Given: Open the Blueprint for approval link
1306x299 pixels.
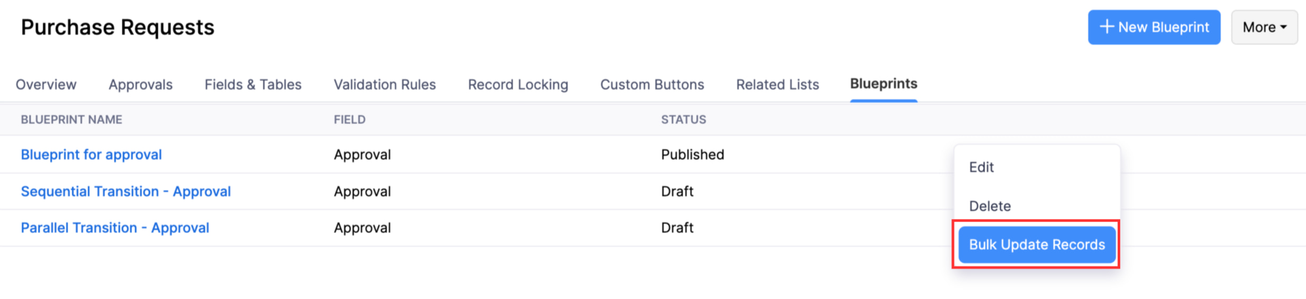Looking at the screenshot, I should coord(91,155).
